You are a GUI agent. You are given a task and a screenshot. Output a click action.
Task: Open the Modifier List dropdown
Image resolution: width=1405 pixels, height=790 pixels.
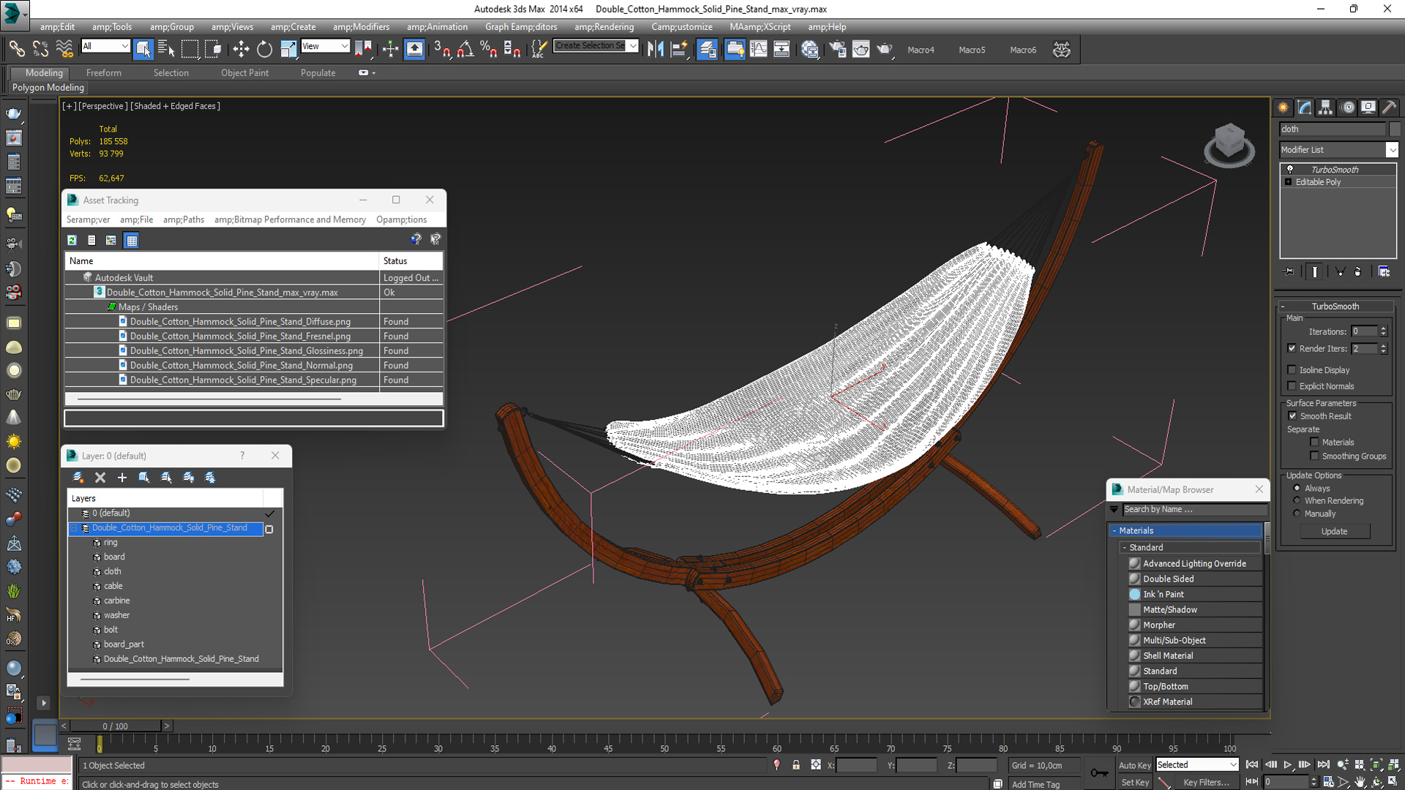(1338, 150)
